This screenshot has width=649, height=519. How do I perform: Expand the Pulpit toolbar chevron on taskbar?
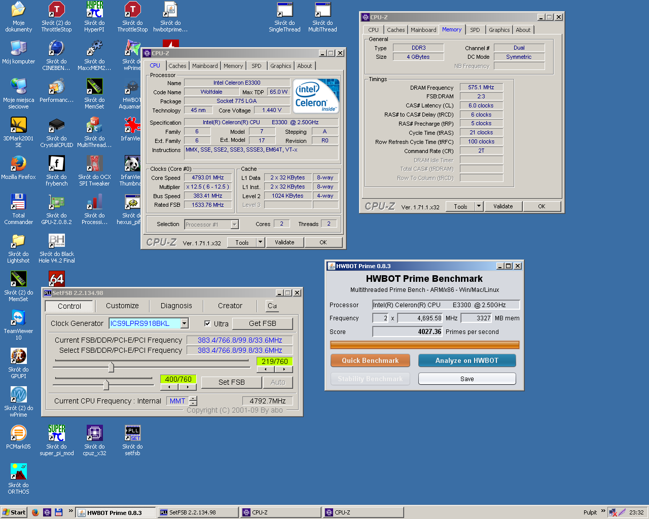pos(603,511)
